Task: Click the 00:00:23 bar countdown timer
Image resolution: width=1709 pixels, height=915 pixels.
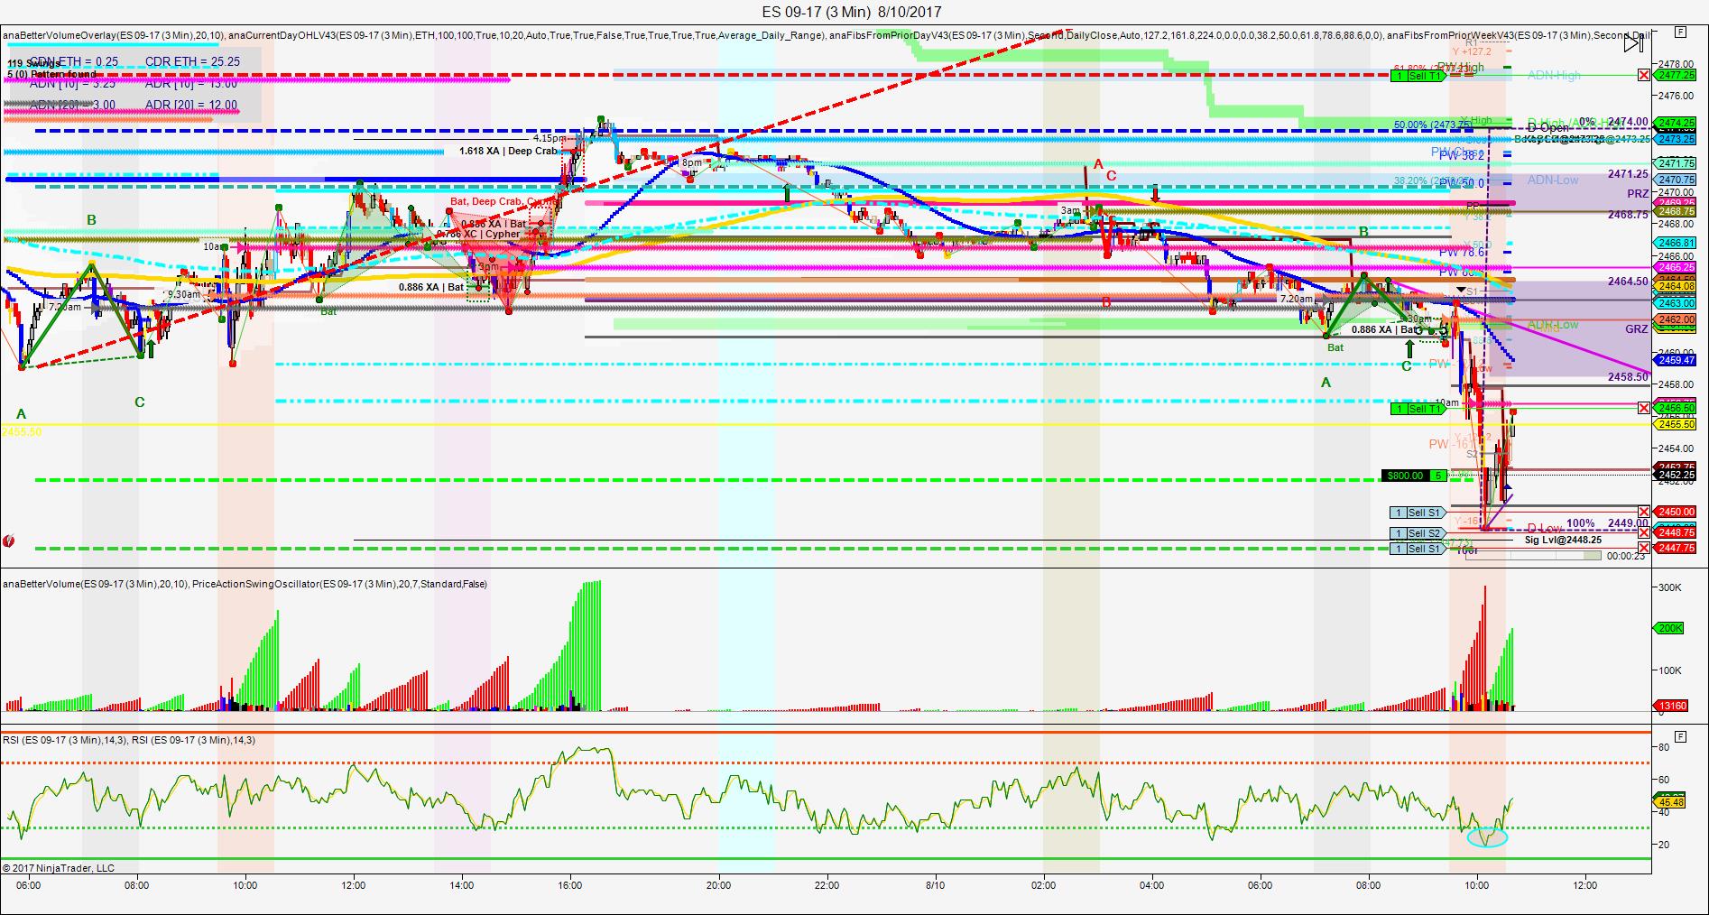Action: [x=1626, y=556]
